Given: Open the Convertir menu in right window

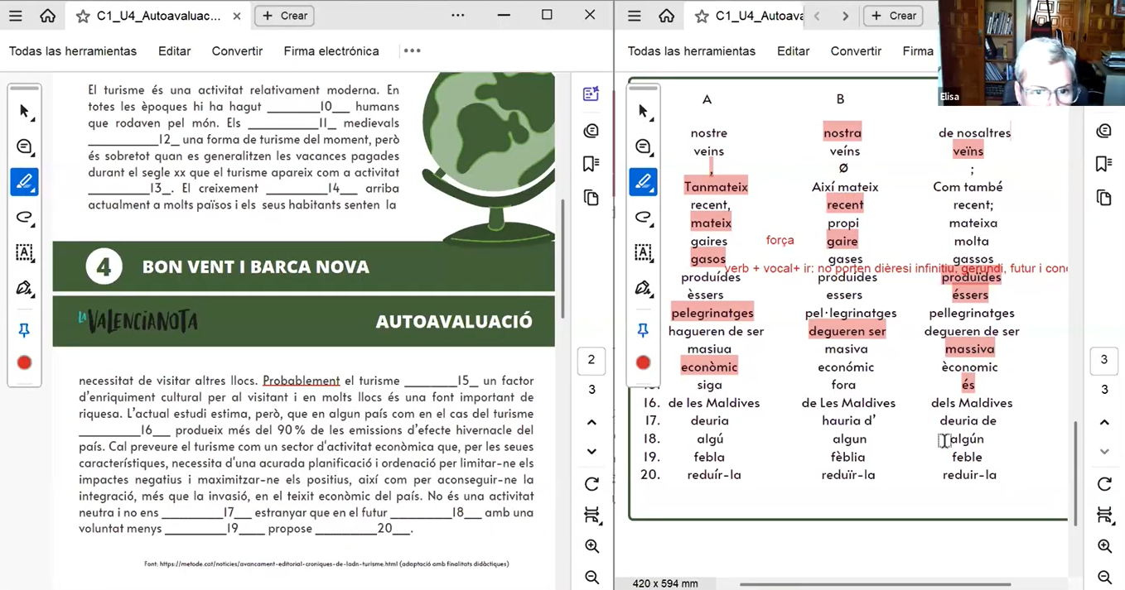Looking at the screenshot, I should click(856, 51).
